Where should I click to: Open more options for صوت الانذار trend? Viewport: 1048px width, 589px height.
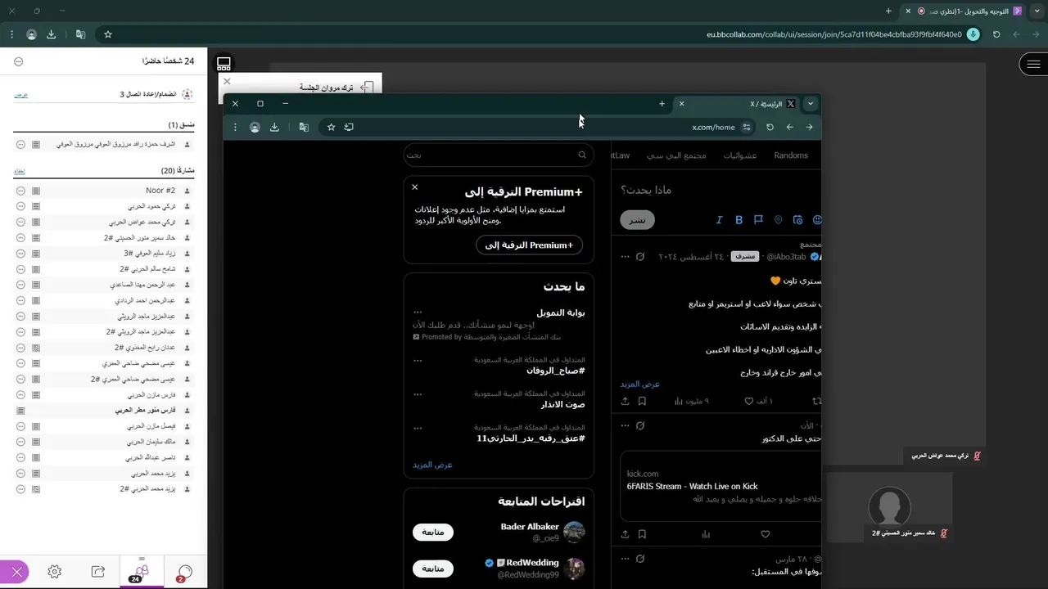tap(418, 394)
